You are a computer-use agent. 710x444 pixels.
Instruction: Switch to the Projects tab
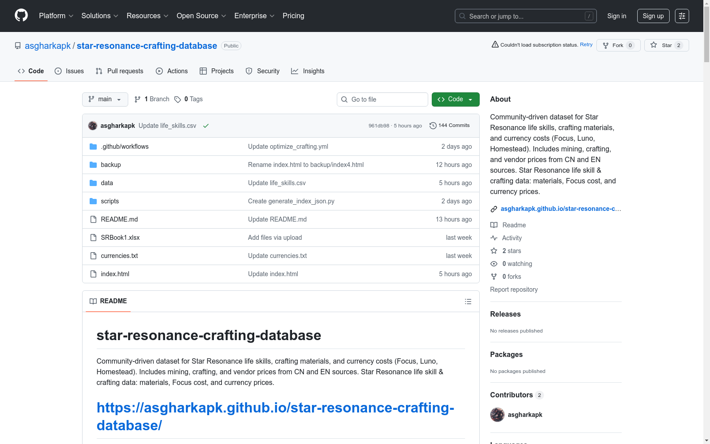point(217,71)
